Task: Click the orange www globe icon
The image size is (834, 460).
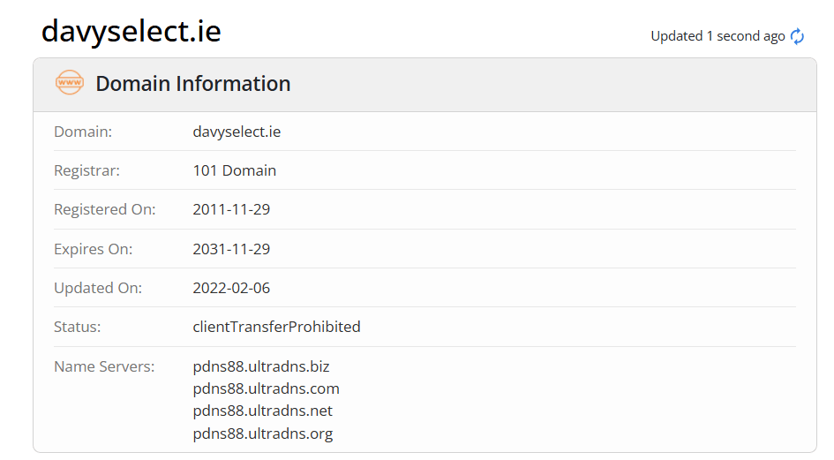Action: (70, 82)
